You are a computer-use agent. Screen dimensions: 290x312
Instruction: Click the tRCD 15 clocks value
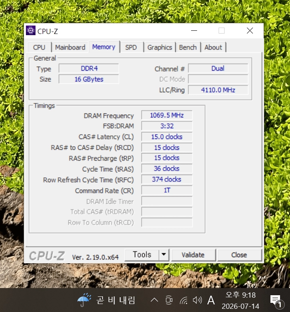click(167, 147)
